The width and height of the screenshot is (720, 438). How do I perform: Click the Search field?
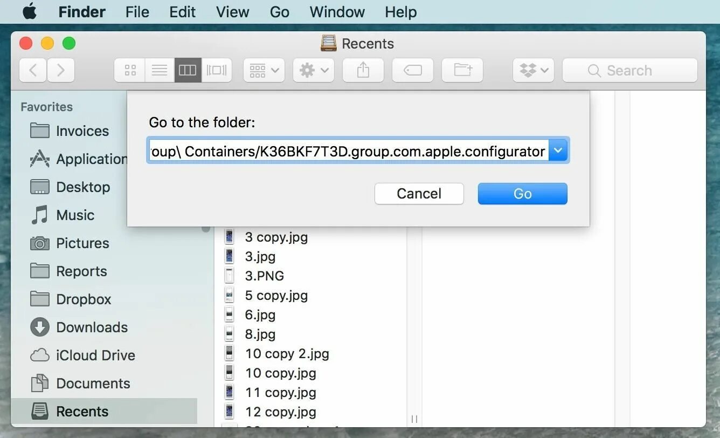[630, 70]
